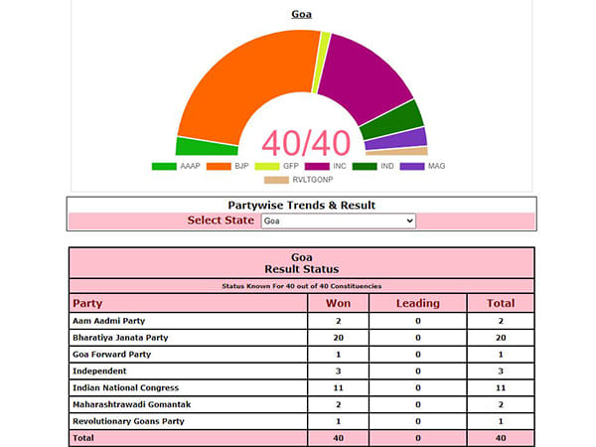Select the Bharatiya Janata Party row name
This screenshot has width=596, height=447.
click(x=120, y=338)
